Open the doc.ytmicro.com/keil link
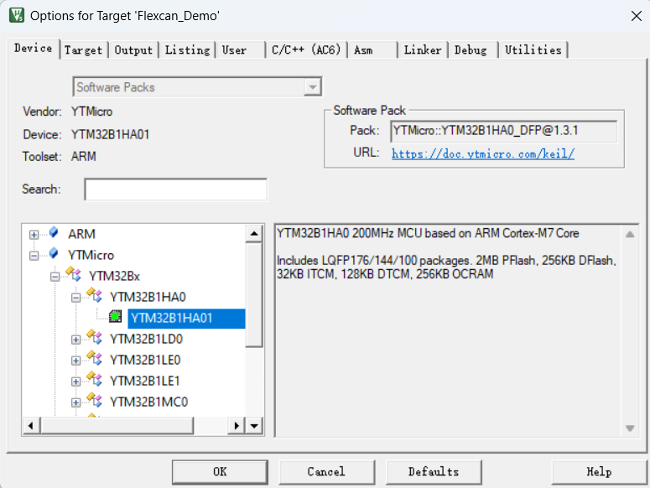Viewport: 650px width, 488px height. pos(483,153)
